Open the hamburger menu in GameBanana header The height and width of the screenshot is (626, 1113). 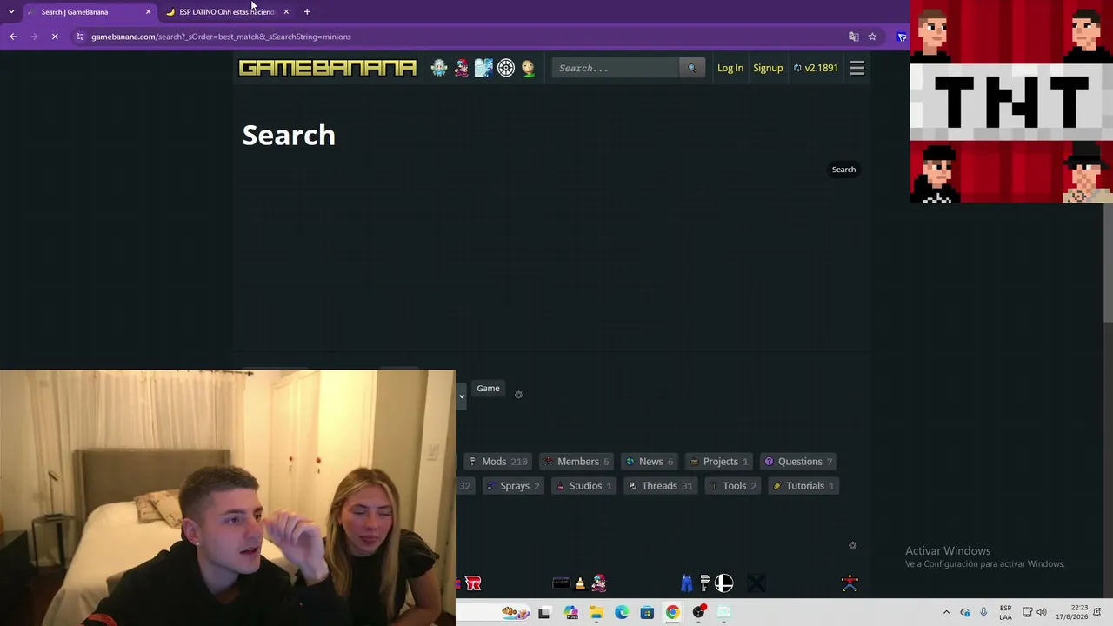[857, 68]
